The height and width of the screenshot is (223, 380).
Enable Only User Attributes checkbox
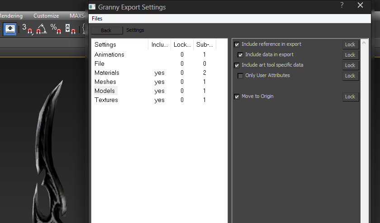(240, 76)
